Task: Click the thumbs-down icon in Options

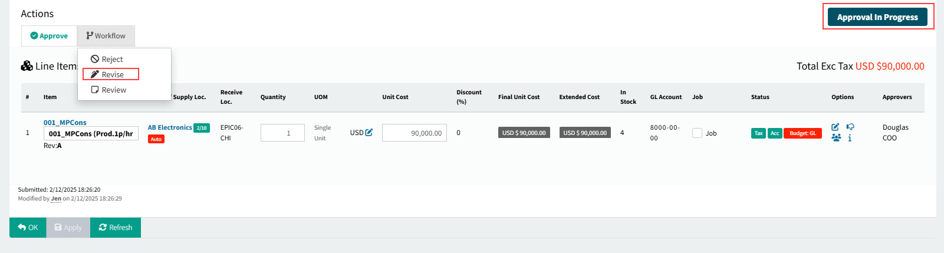Action: click(850, 127)
